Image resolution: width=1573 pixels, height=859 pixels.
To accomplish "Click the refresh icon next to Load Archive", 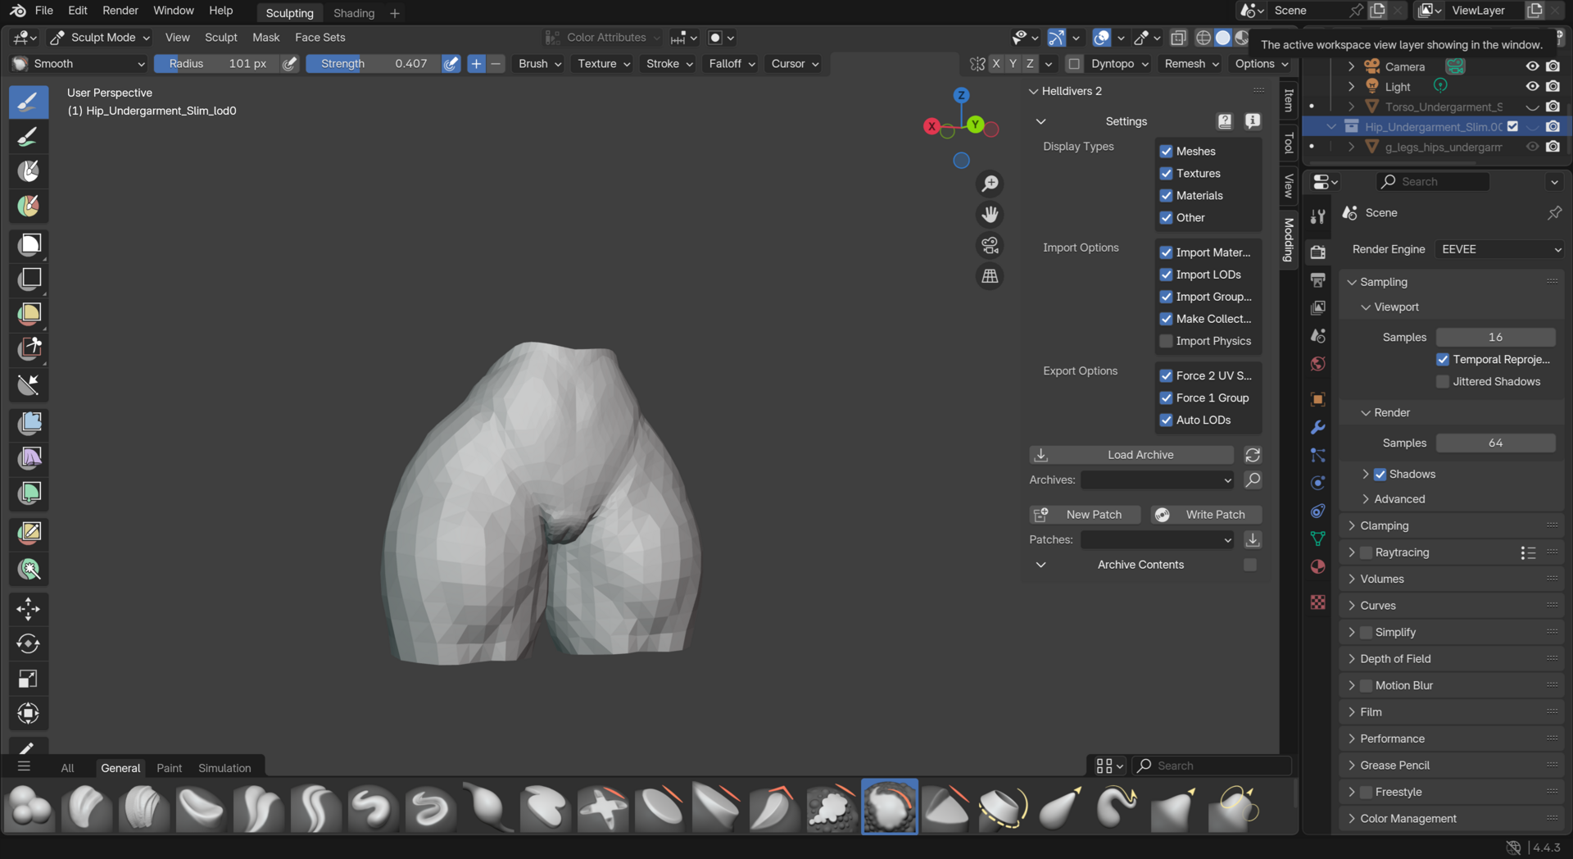I will point(1253,455).
